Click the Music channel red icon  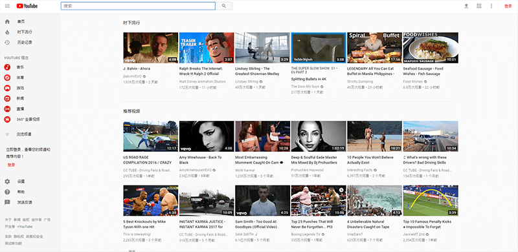click(7, 67)
